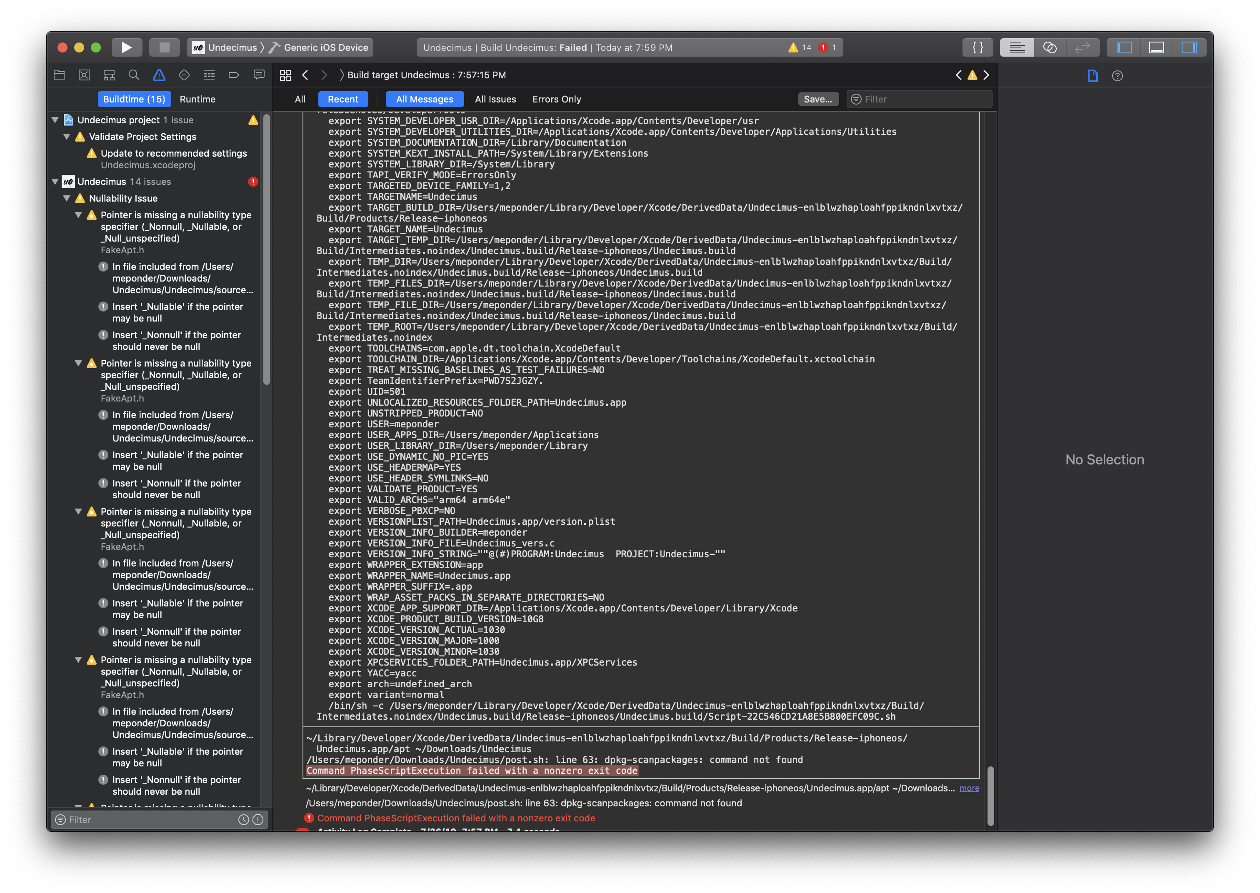Open the Issue navigator warning-triangle tab
This screenshot has height=893, width=1260.
[159, 75]
